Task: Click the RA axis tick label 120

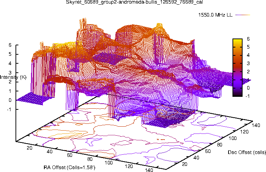Action: coord(129,166)
